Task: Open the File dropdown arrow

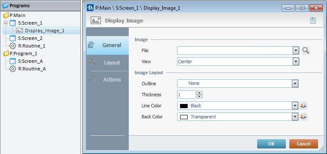Action: click(x=296, y=50)
